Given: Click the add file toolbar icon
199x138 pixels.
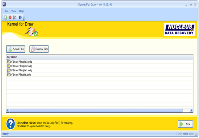Looking at the screenshot, I should click(6, 18).
